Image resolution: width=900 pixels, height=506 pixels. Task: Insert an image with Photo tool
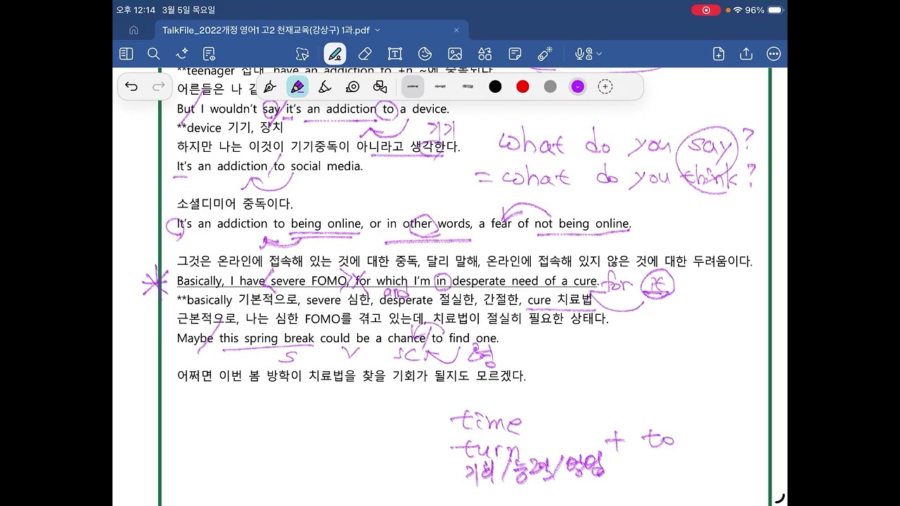(455, 54)
